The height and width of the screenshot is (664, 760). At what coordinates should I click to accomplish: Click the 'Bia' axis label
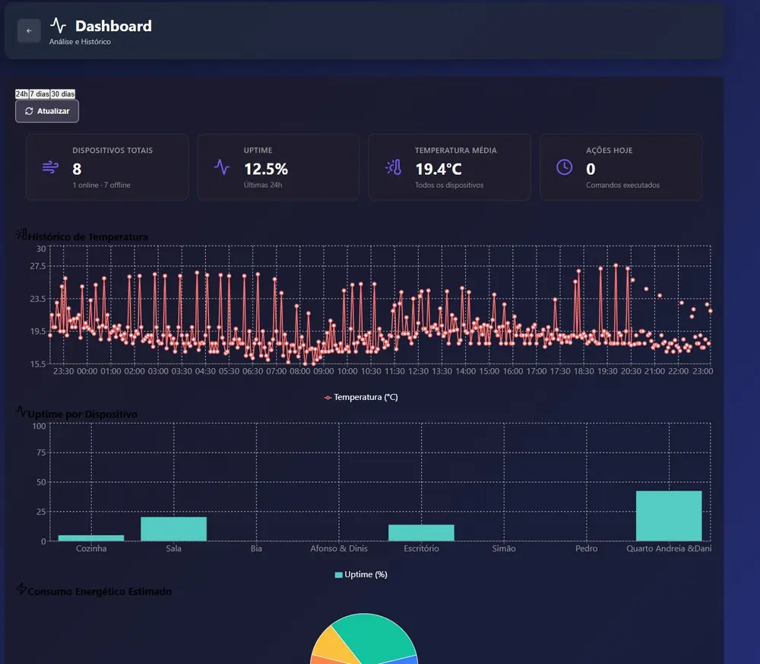[x=256, y=548]
